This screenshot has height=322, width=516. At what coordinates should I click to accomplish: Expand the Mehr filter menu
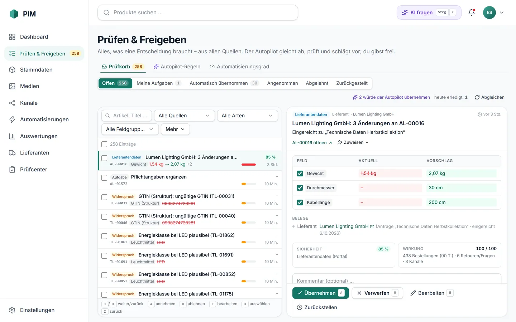(x=175, y=129)
